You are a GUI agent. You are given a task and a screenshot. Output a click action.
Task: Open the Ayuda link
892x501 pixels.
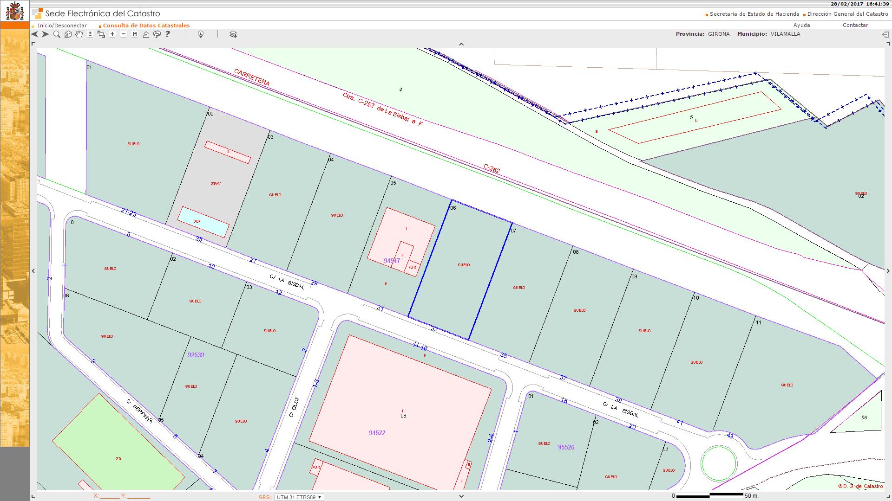(801, 25)
